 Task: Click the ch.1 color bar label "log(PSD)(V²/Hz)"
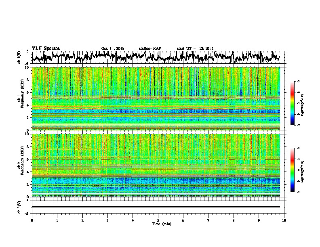click(303, 105)
